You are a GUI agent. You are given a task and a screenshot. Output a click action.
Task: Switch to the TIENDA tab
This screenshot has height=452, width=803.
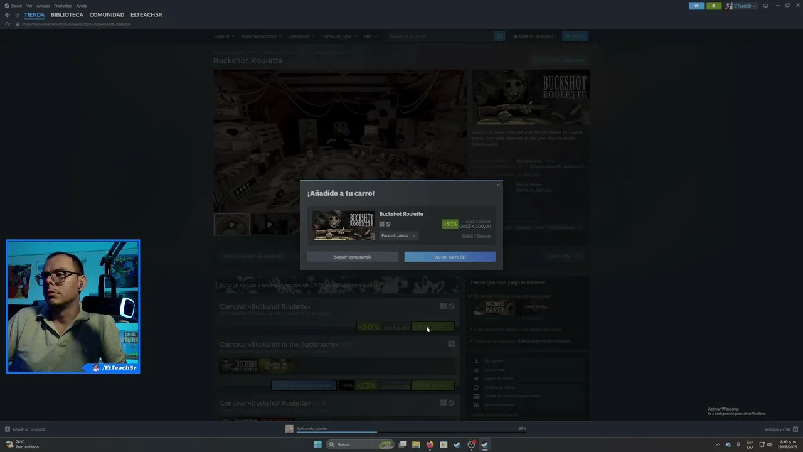click(35, 15)
